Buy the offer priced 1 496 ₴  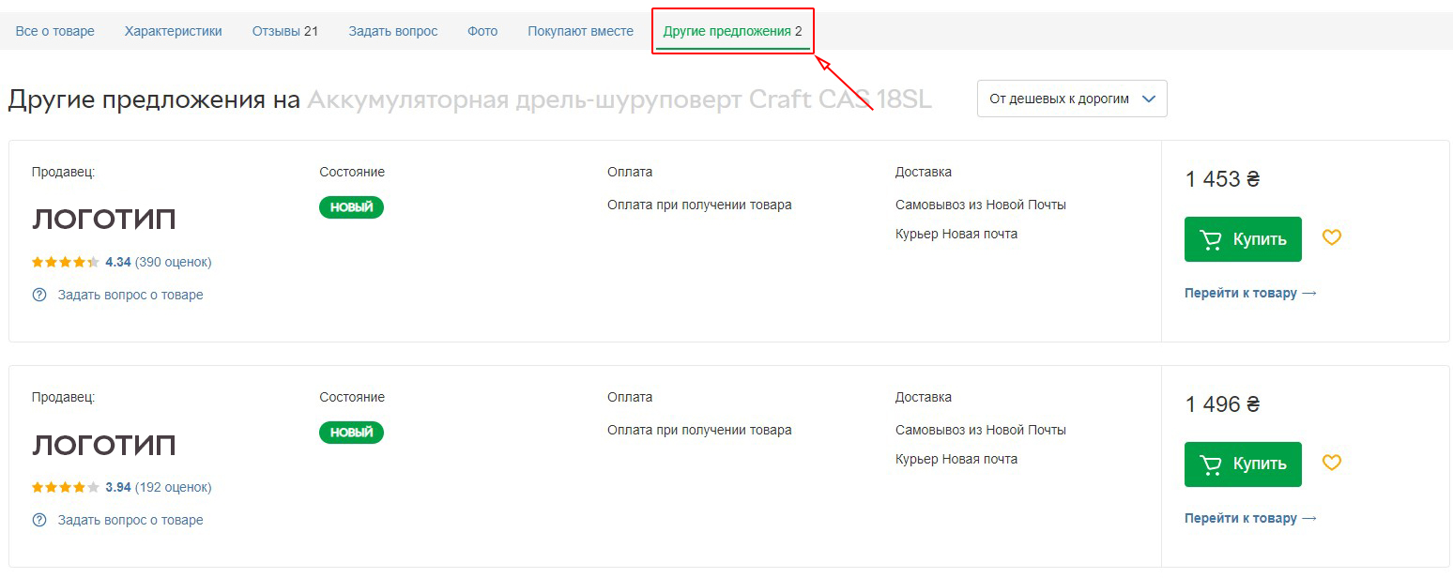[1243, 464]
